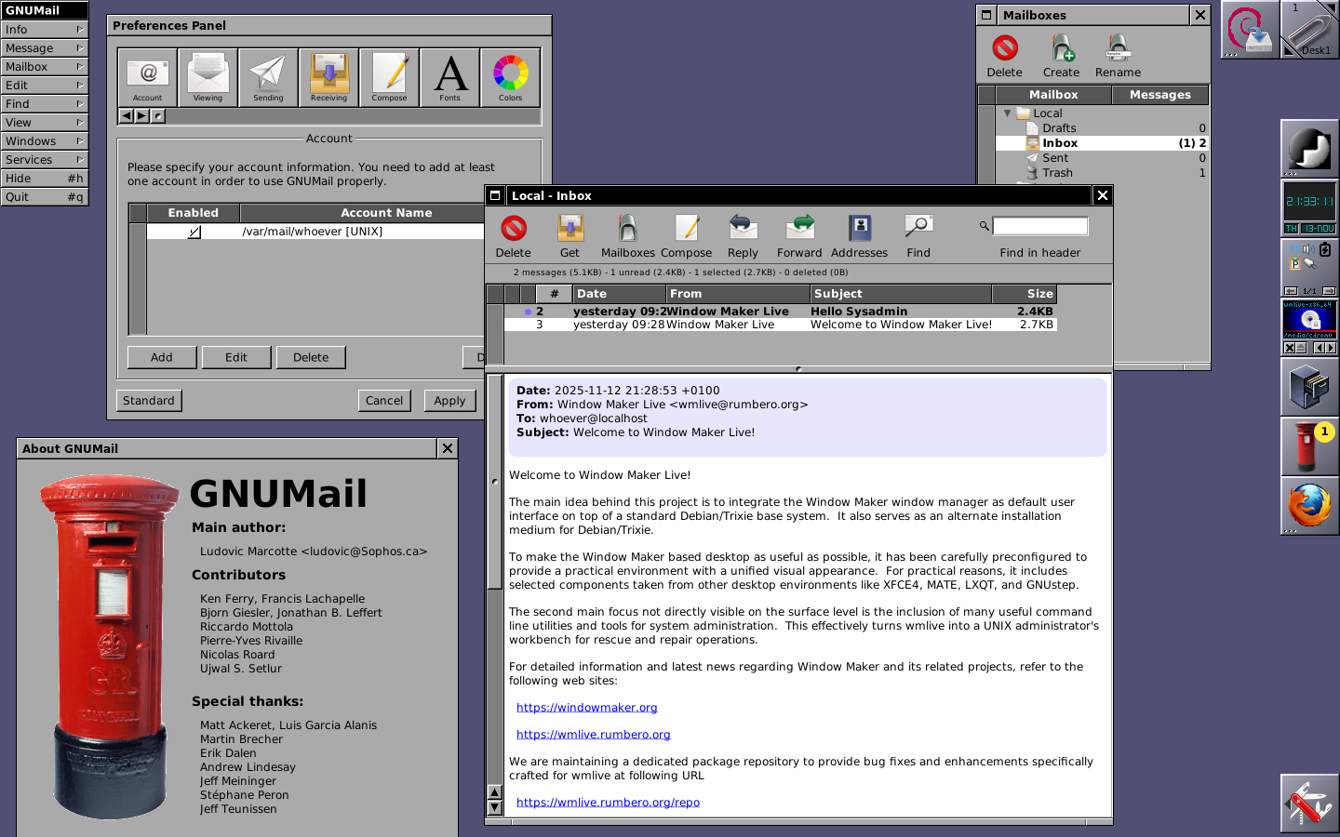Select the Welcome to Window Maker Live! message

(x=780, y=325)
